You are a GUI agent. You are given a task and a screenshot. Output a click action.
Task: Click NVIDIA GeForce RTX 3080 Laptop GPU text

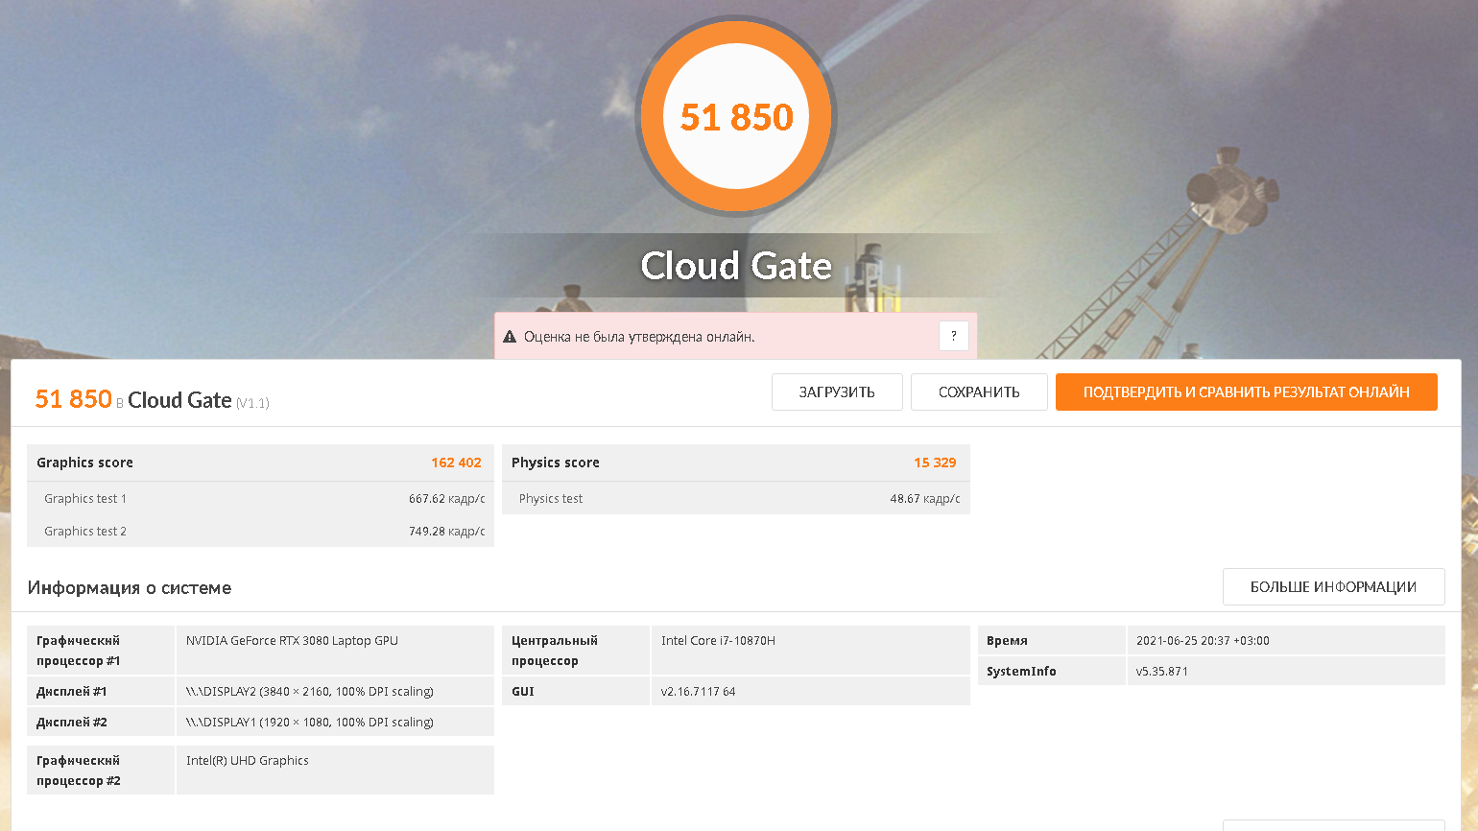pyautogui.click(x=292, y=640)
